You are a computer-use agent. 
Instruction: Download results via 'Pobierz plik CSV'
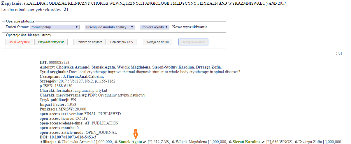tap(122, 42)
